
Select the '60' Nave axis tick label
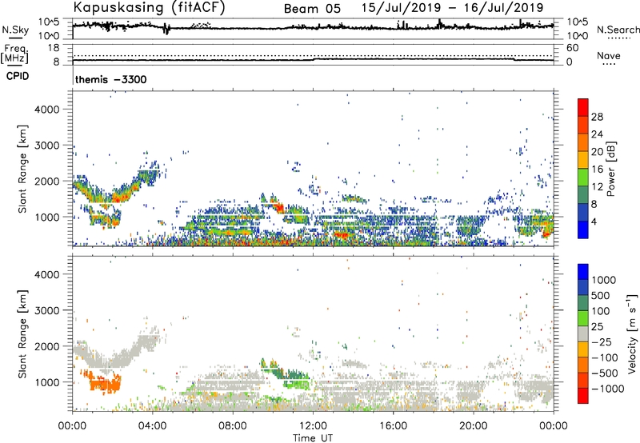pos(573,48)
